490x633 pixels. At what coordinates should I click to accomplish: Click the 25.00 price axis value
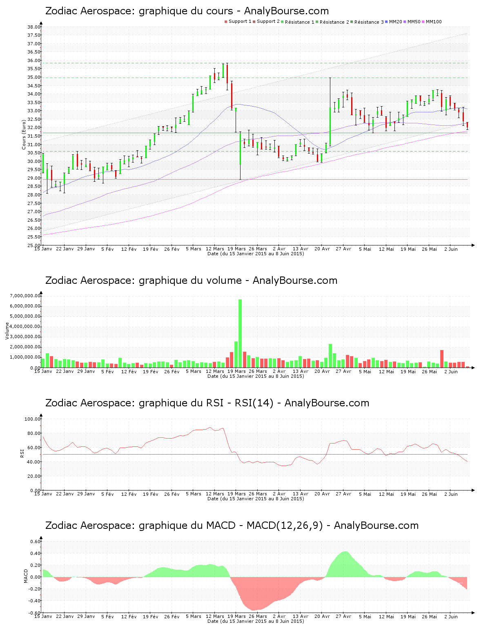coord(34,245)
